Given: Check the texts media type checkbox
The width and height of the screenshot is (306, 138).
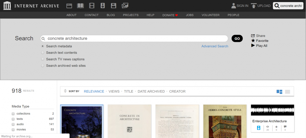Looking at the screenshot, I should click(13, 119).
